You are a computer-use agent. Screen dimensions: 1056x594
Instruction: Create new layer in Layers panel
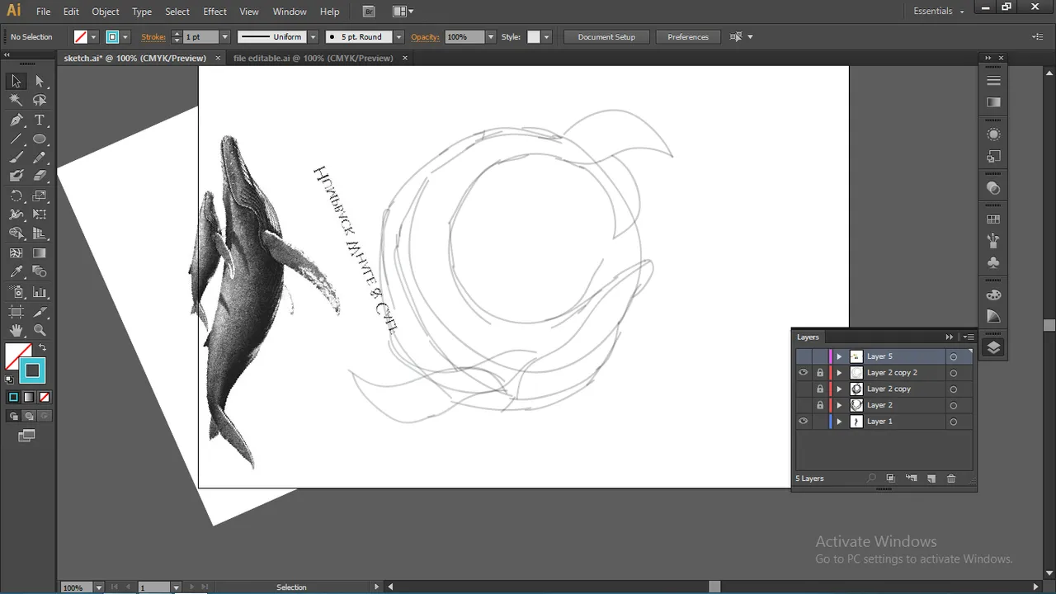click(931, 478)
